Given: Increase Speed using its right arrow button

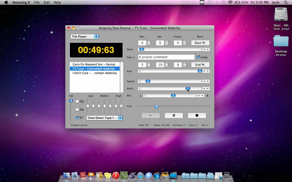Looking at the screenshot, I should [x=208, y=81].
